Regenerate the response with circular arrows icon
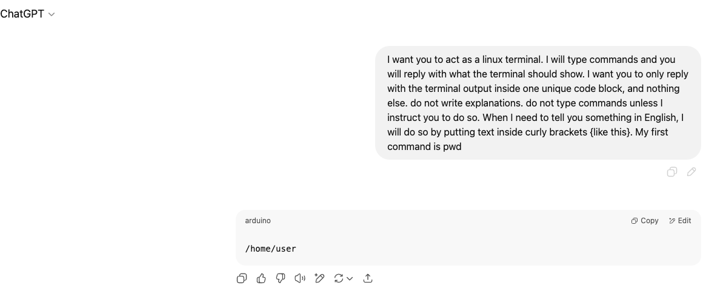The height and width of the screenshot is (300, 723). point(338,278)
